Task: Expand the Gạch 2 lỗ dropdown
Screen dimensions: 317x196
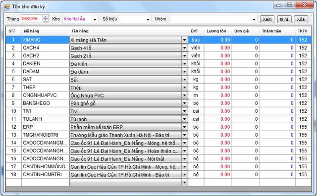Action: click(x=184, y=56)
